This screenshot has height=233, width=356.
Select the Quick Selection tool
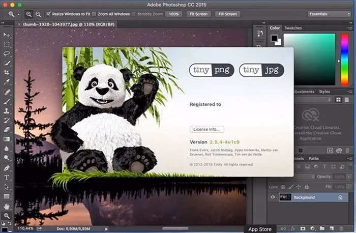(7, 63)
